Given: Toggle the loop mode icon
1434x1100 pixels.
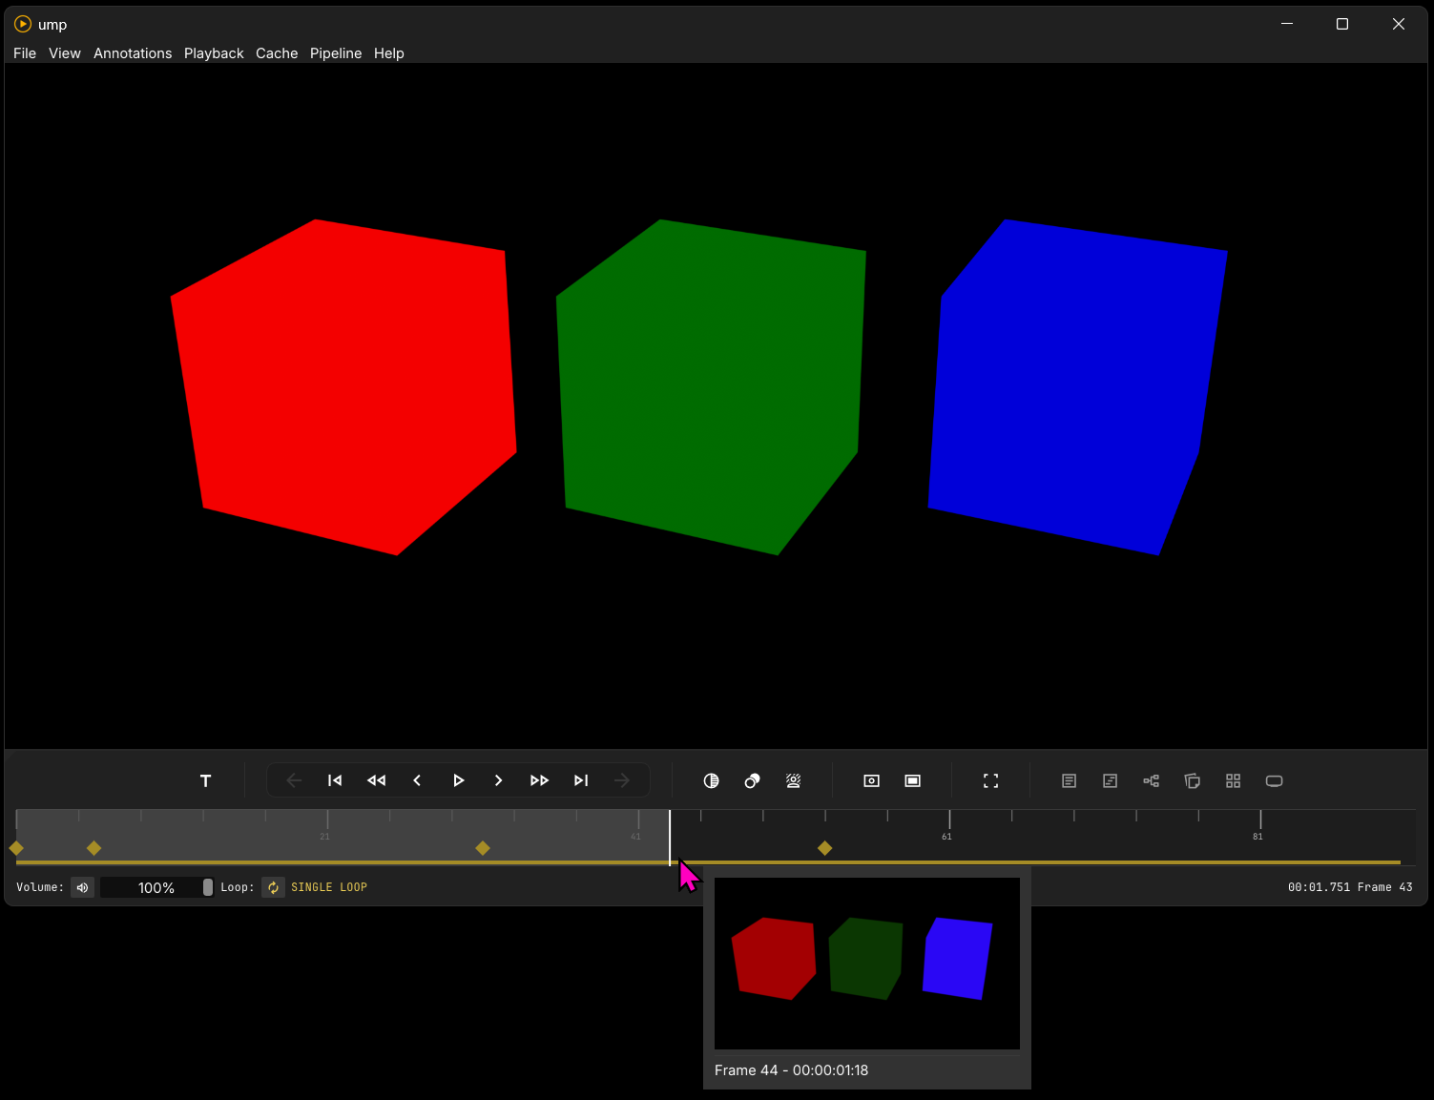Looking at the screenshot, I should pos(274,887).
